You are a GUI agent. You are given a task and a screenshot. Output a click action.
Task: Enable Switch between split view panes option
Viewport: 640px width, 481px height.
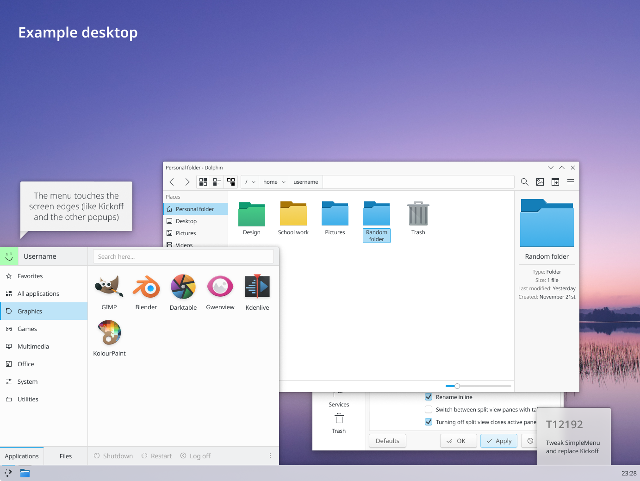429,409
